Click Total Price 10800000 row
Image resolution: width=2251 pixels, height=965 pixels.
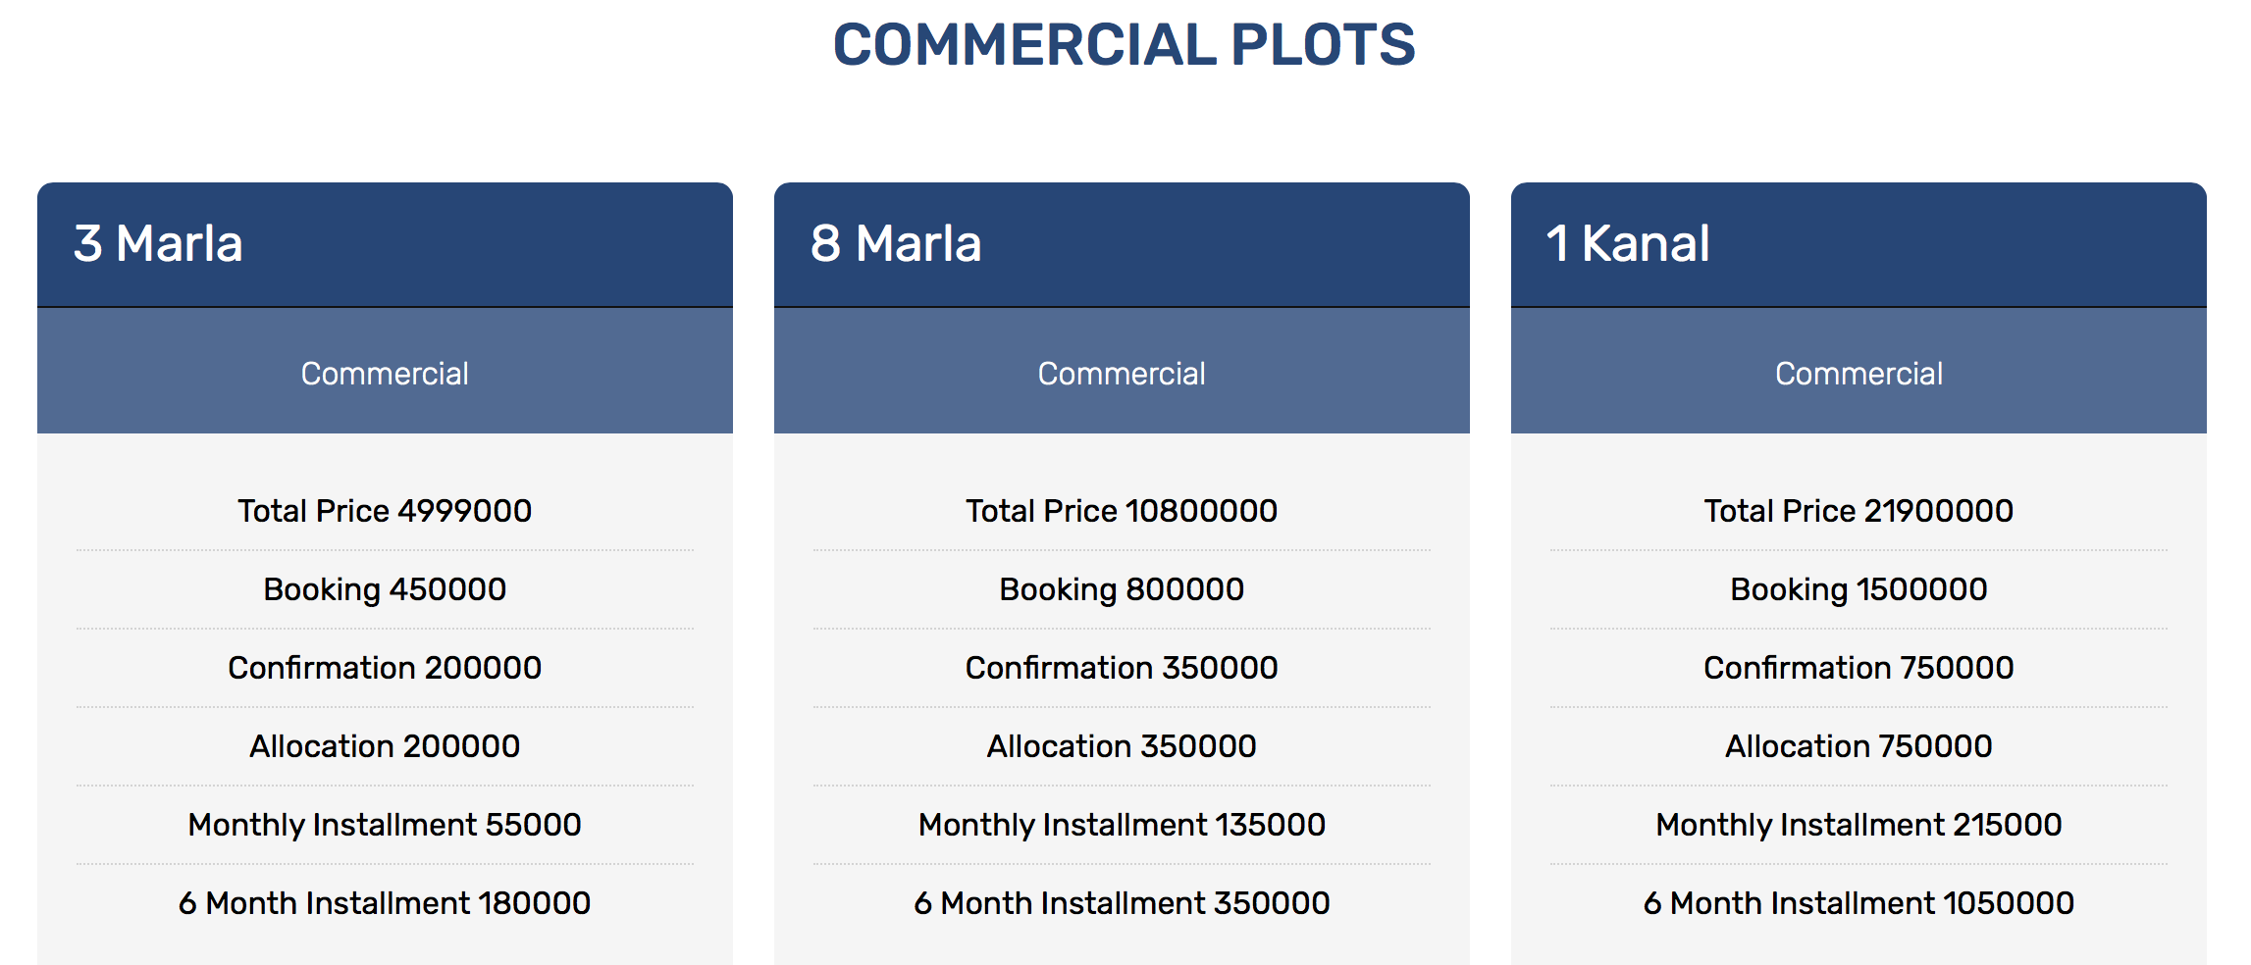point(1122,511)
